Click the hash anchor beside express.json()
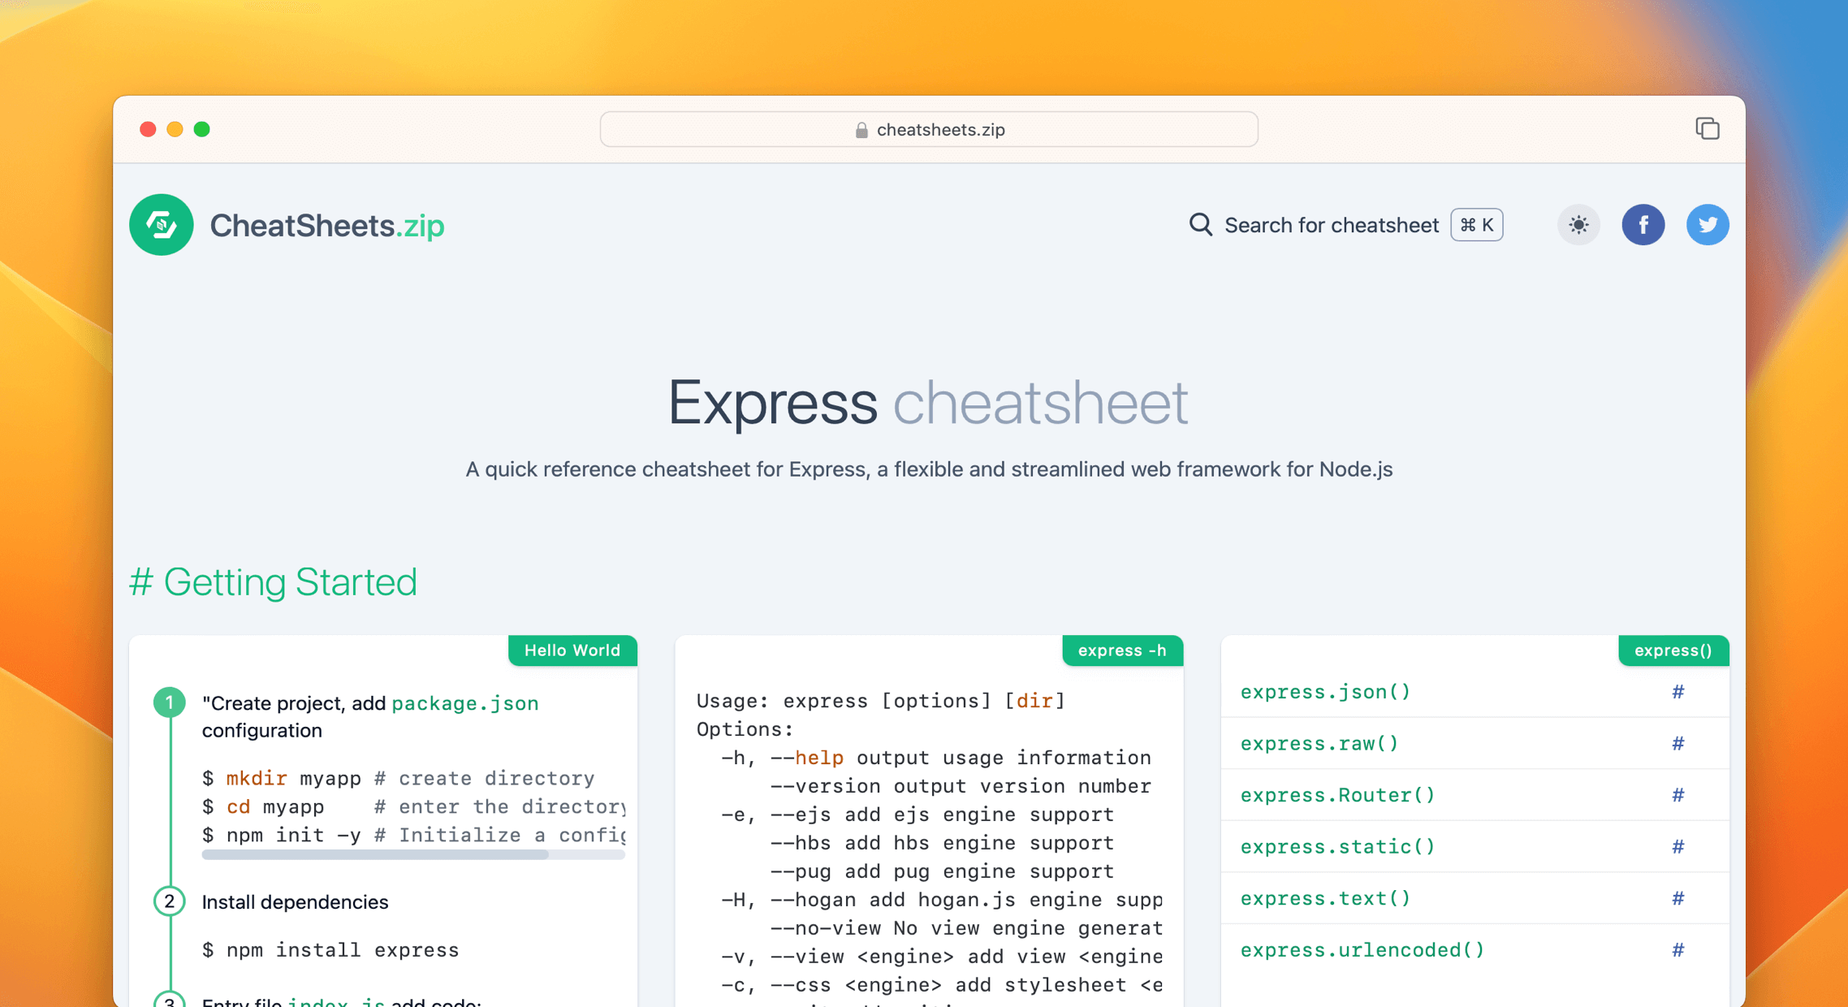Image resolution: width=1848 pixels, height=1007 pixels. [1677, 692]
